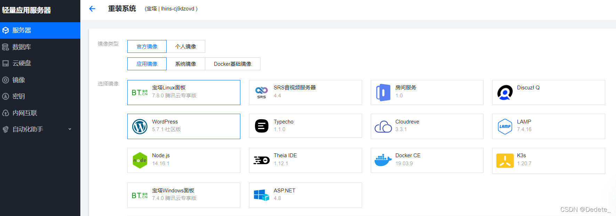Click the 自动化助手 icon
Viewport: 616px width, 216px height.
point(6,129)
